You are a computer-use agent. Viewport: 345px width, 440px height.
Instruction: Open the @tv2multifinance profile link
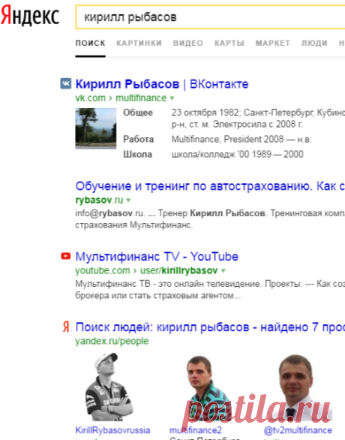(x=298, y=430)
